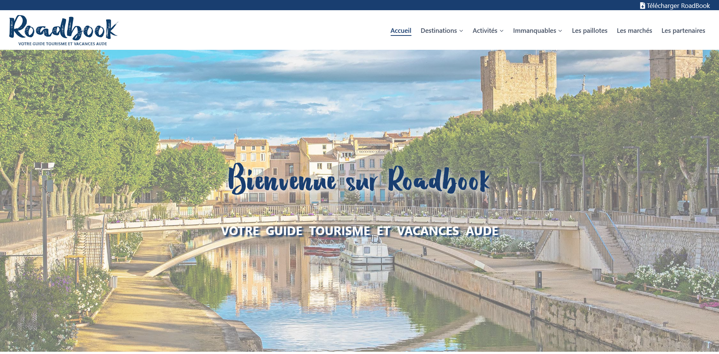Open the Activités menu
Image resolution: width=719 pixels, height=354 pixels.
[485, 31]
